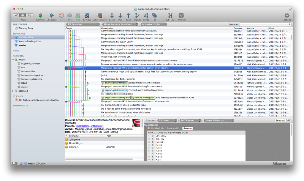304x181 pixels.
Task: Open the 25 Lines context dropdown
Action: click(167, 120)
